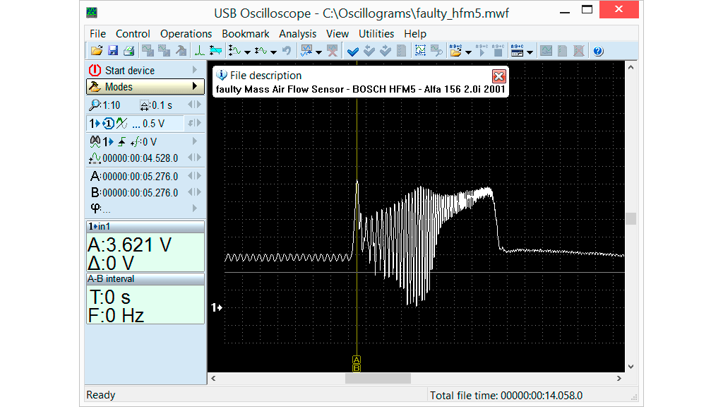The image size is (723, 407).
Task: Open the Help menu
Action: pos(415,34)
